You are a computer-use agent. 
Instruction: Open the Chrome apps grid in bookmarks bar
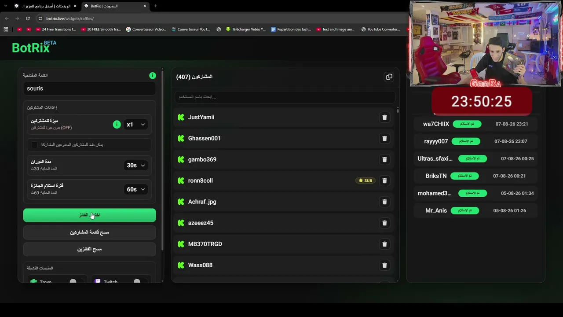pos(6,29)
